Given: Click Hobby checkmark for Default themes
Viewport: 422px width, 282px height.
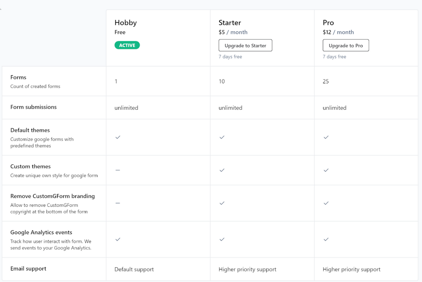Looking at the screenshot, I should tap(118, 137).
